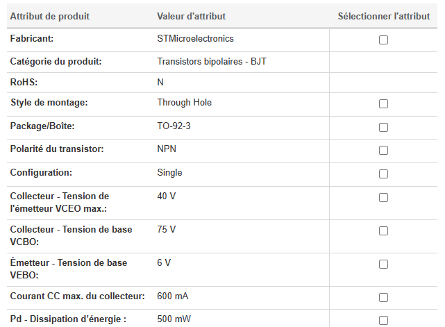Image resolution: width=445 pixels, height=327 pixels.
Task: Tick the VEBO 6 V checkbox
Action: (383, 265)
